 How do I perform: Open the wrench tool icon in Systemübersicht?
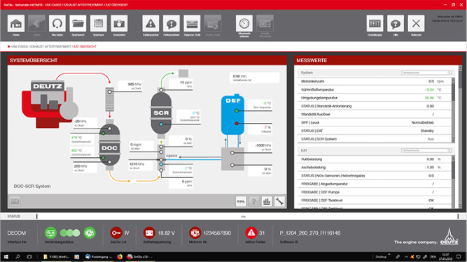(x=279, y=201)
